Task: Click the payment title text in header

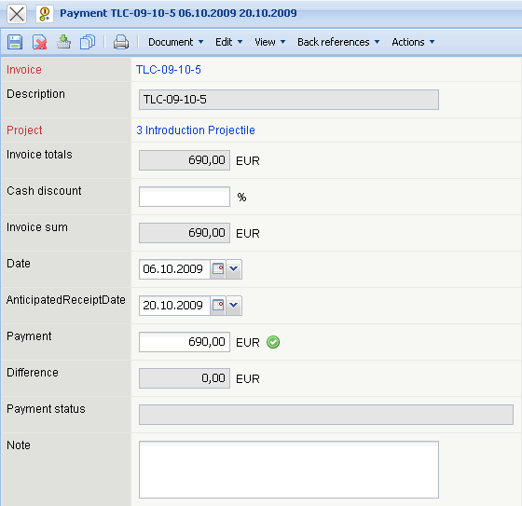Action: (x=178, y=13)
